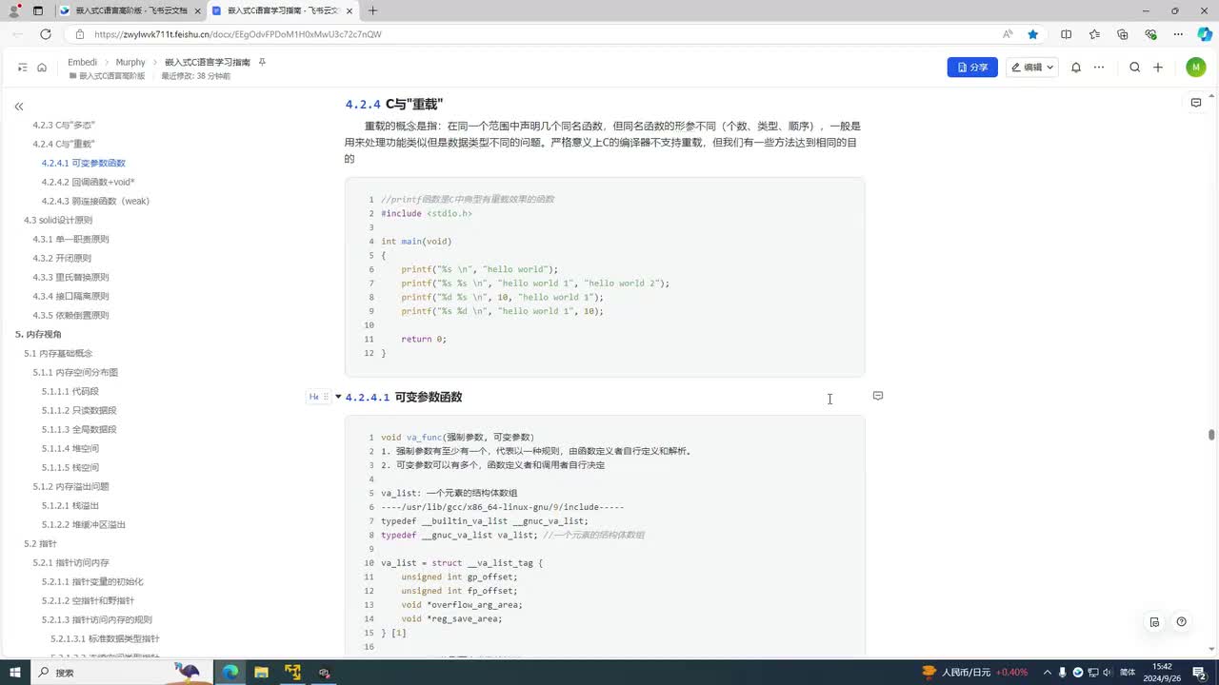Open the notifications bell icon
This screenshot has width=1219, height=685.
click(1076, 68)
